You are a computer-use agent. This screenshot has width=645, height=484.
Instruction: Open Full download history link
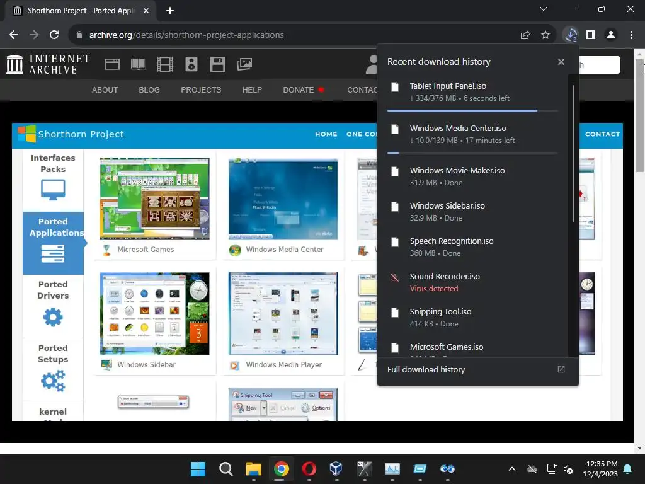click(x=426, y=369)
